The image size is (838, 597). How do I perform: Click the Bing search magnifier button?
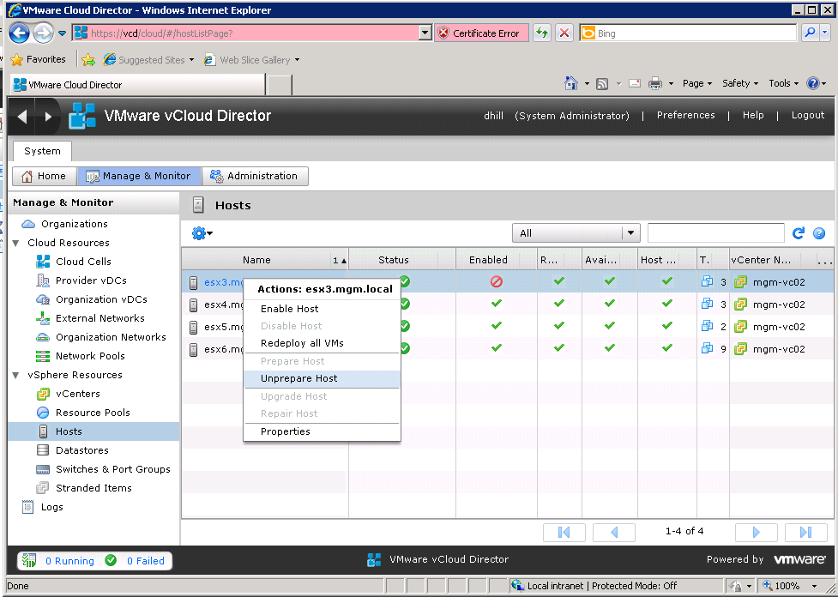tap(811, 33)
